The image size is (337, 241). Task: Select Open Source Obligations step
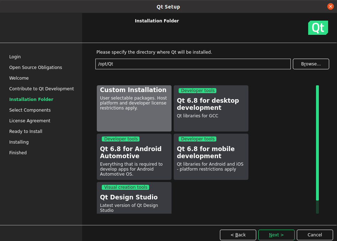[36, 68]
